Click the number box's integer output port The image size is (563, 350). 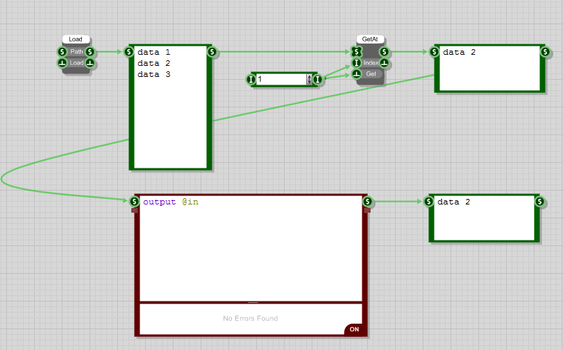[x=317, y=80]
